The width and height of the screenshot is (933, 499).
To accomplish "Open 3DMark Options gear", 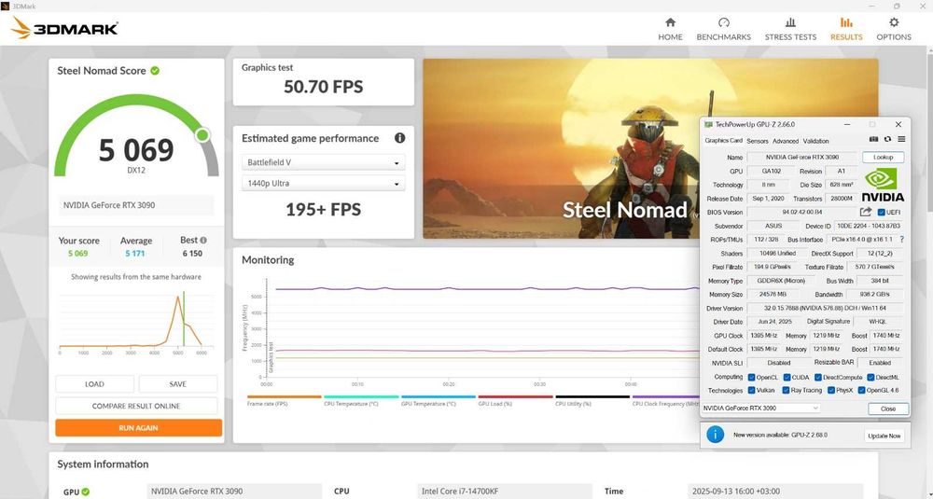I will tap(894, 29).
